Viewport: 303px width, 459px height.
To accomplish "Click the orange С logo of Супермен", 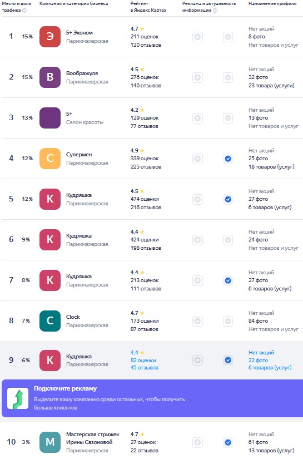I will tap(50, 159).
